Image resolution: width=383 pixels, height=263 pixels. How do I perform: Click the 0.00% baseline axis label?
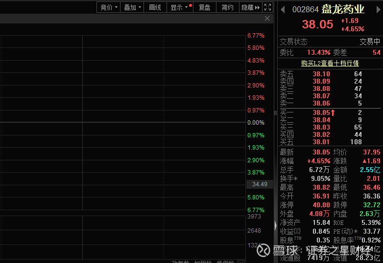tap(256, 122)
